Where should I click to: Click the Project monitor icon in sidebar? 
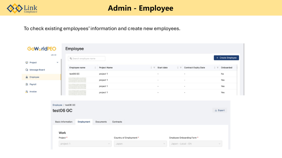(x=27, y=63)
